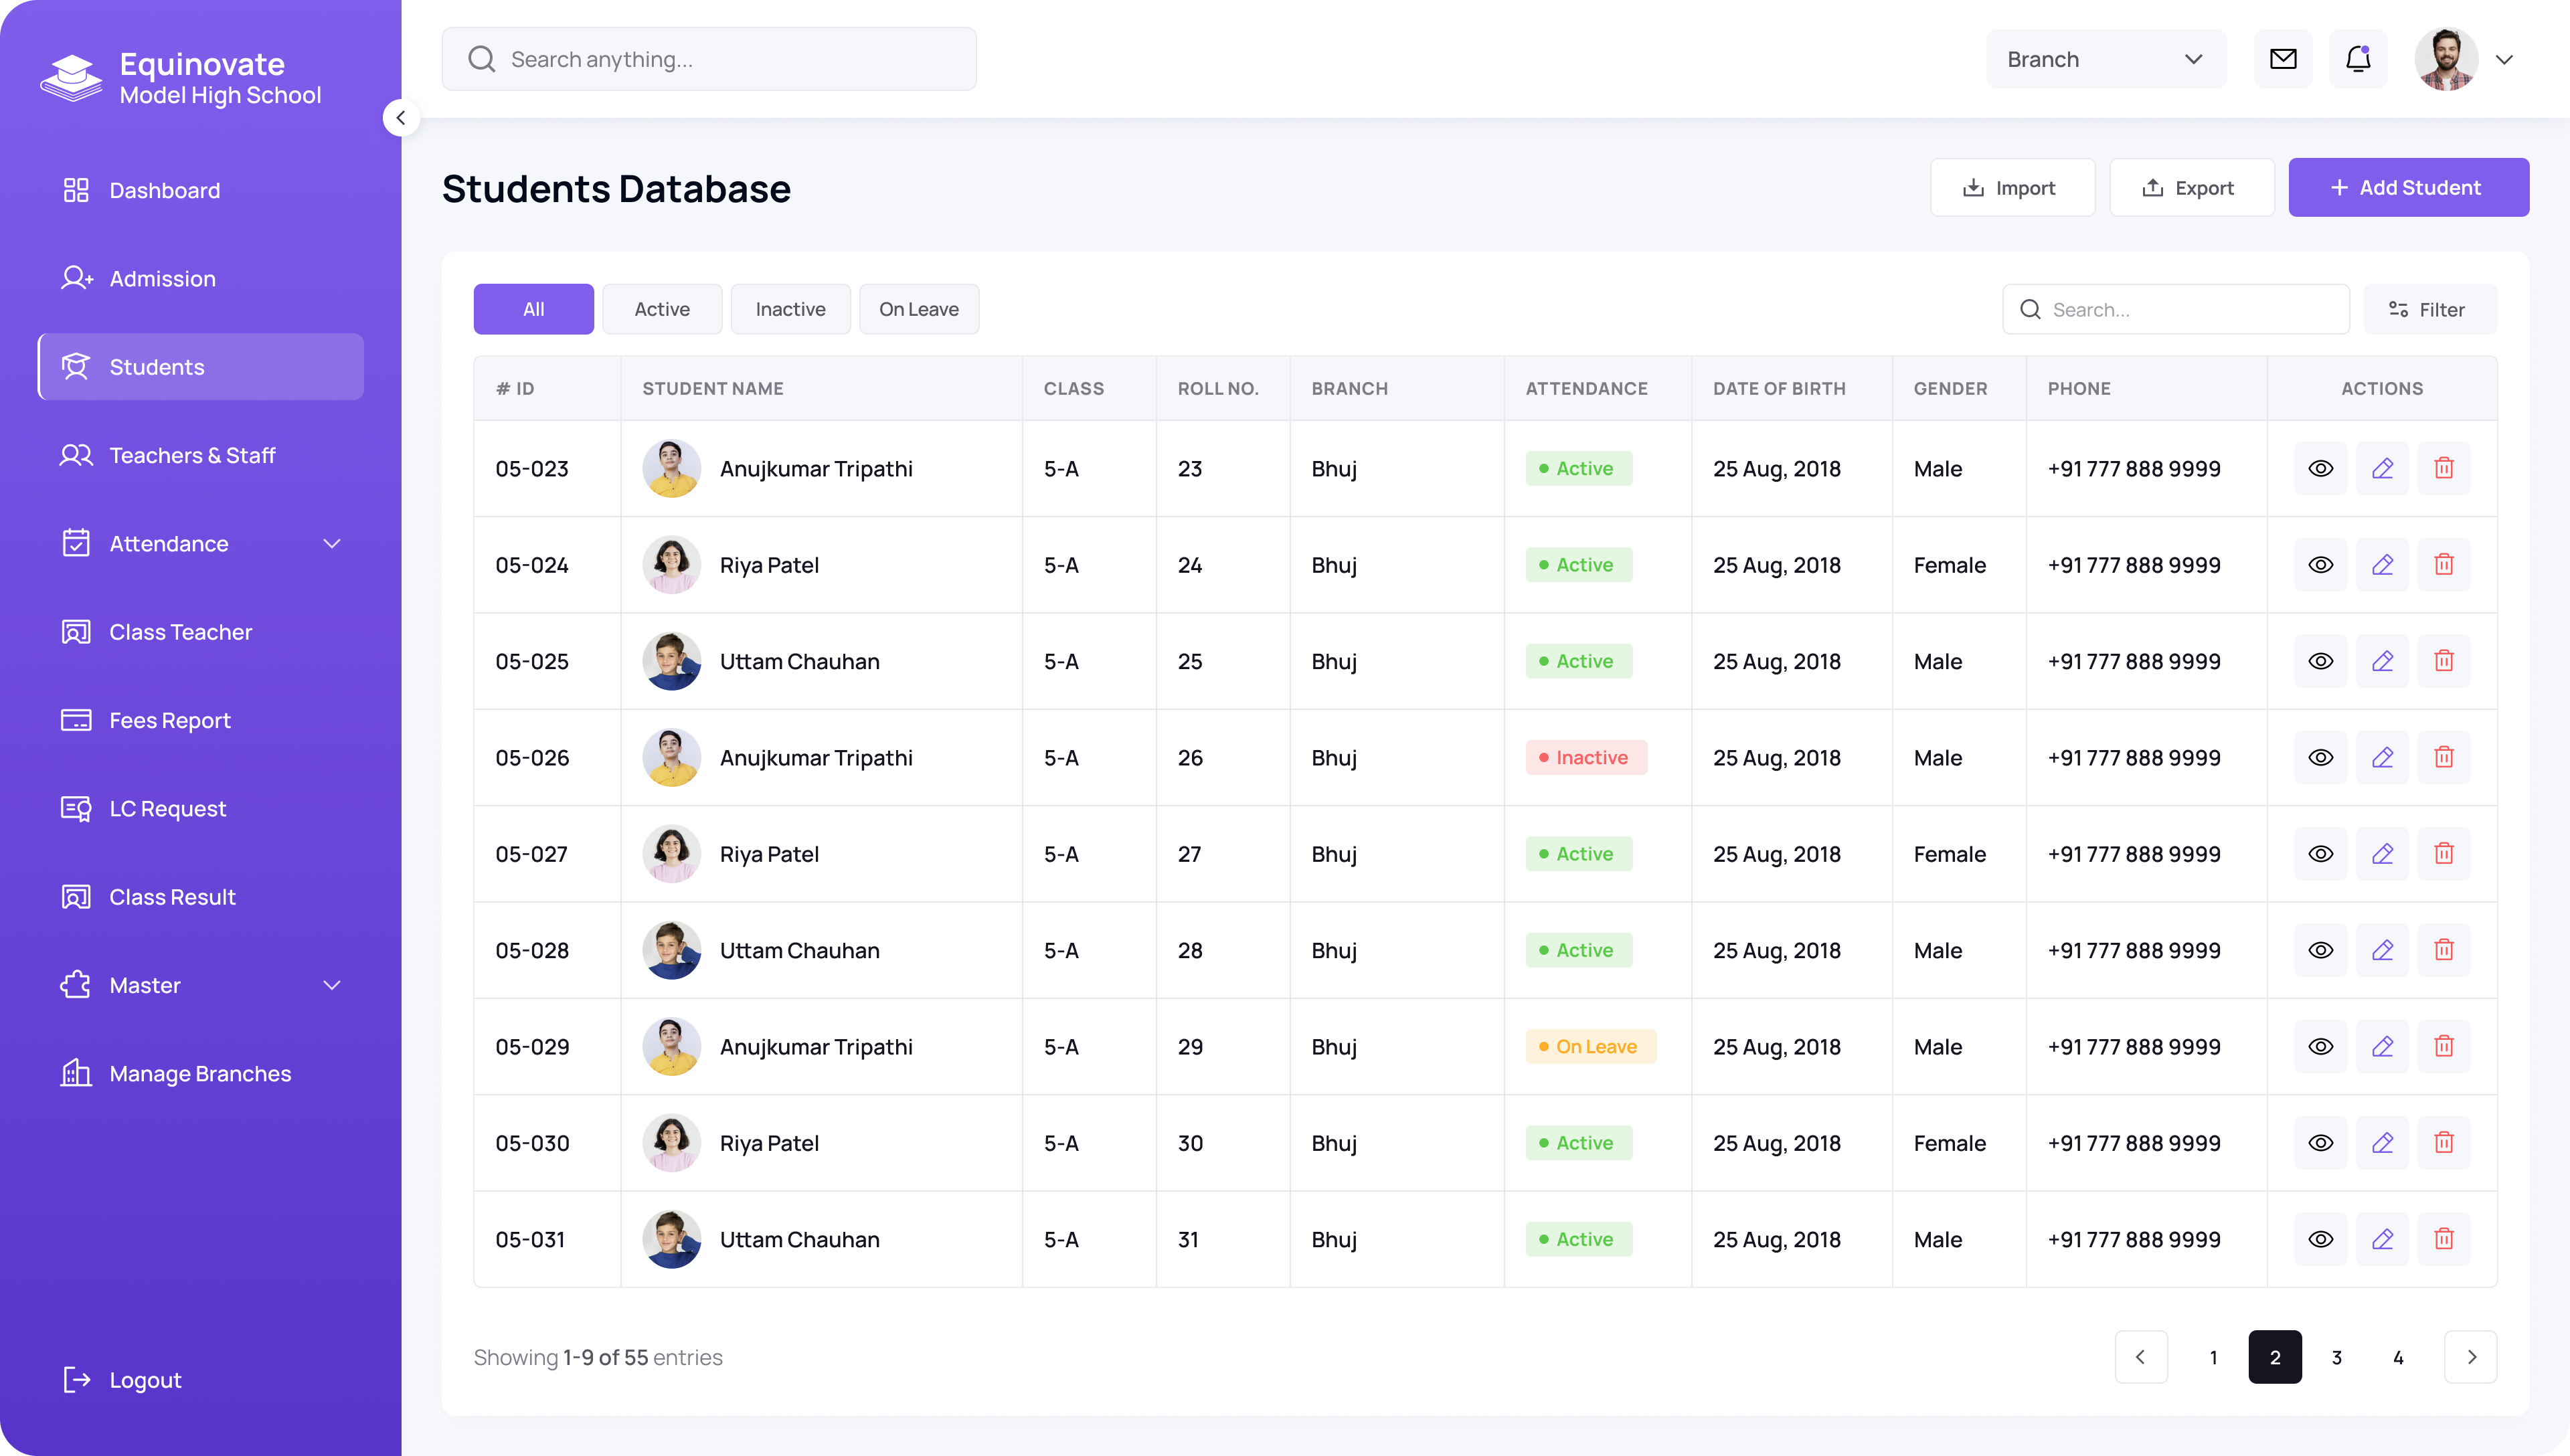2570x1456 pixels.
Task: Expand the Master sidebar submenu
Action: (332, 985)
